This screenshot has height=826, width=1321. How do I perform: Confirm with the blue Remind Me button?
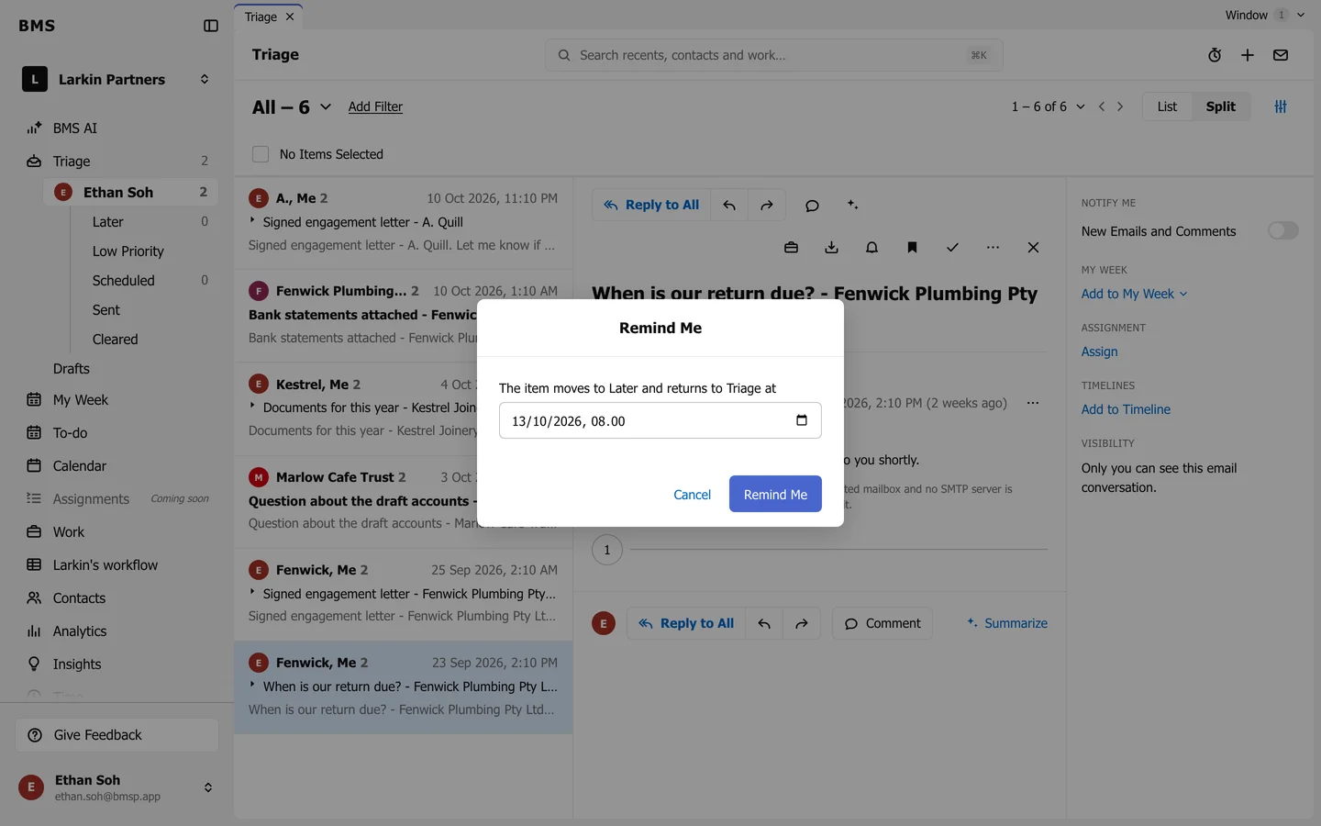pyautogui.click(x=775, y=494)
